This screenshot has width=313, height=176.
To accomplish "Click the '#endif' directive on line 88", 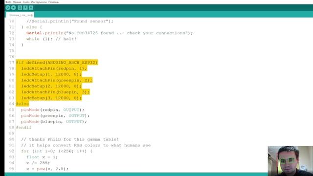I will [24, 128].
